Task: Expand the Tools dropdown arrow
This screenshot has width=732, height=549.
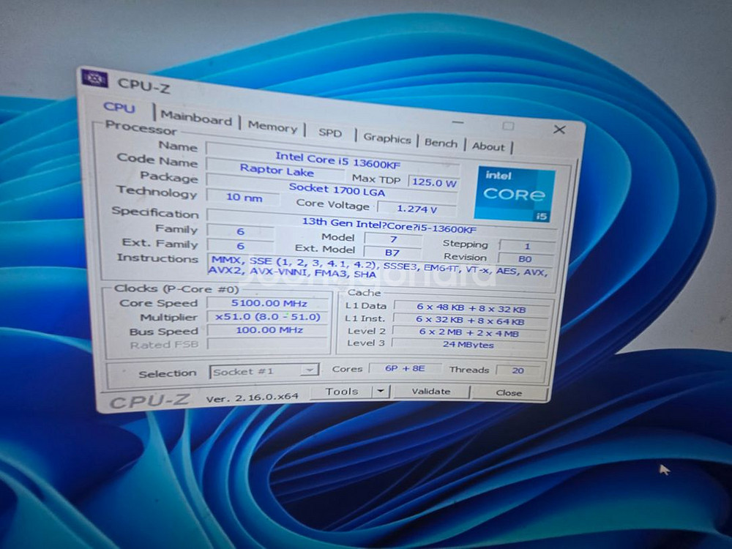Action: [x=380, y=392]
